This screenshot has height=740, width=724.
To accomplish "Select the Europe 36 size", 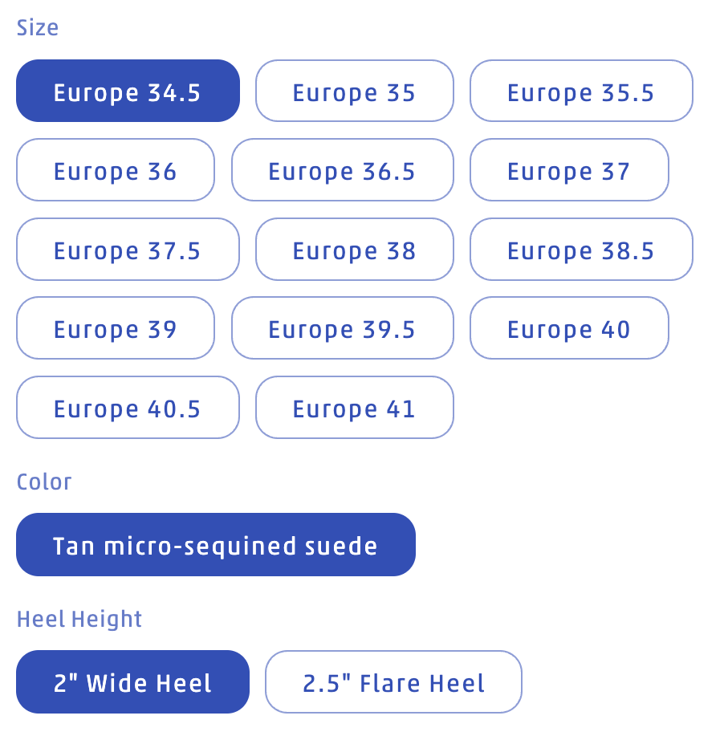I will [116, 170].
